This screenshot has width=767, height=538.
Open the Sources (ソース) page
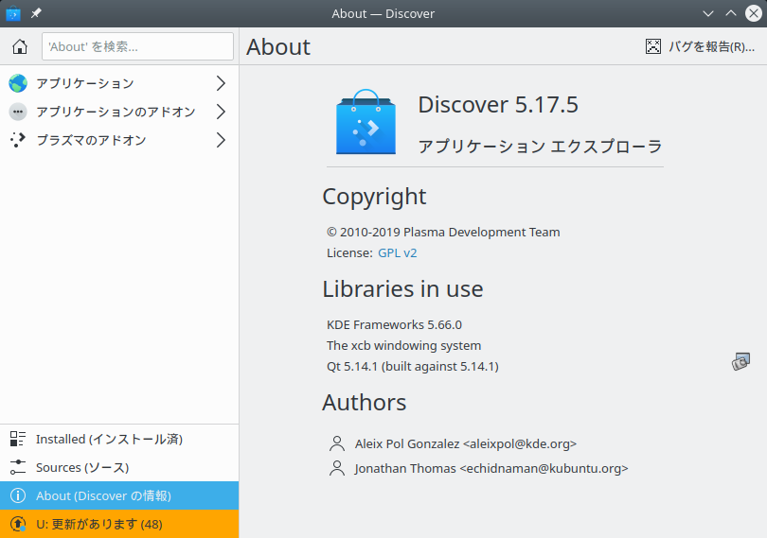[x=119, y=467]
